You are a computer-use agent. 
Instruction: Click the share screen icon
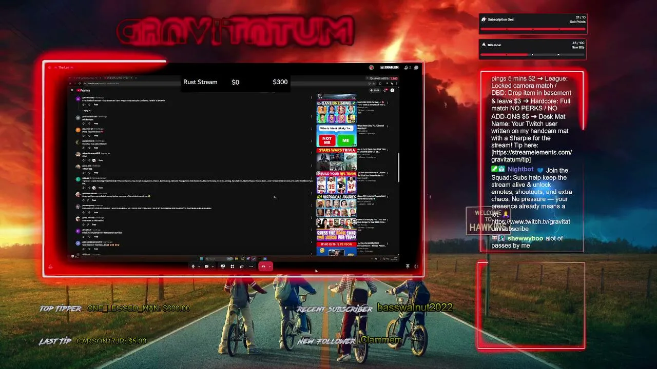pos(223,266)
